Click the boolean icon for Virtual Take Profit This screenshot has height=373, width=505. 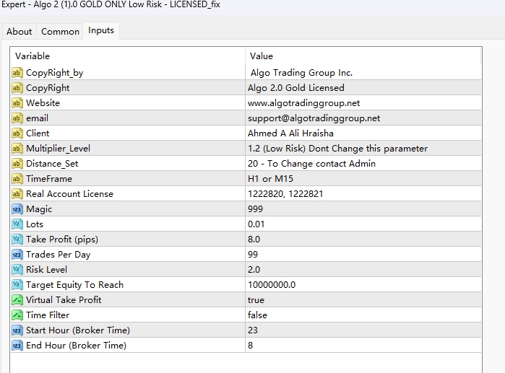(x=17, y=300)
